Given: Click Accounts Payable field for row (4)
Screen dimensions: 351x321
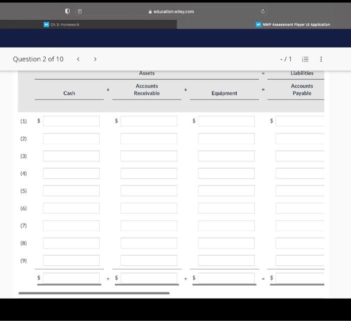Looking at the screenshot, I should (x=300, y=173).
